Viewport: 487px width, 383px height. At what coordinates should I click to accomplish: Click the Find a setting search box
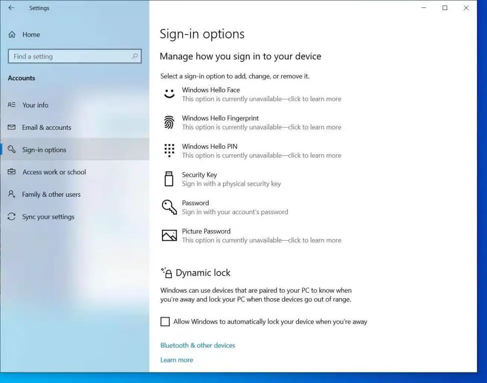[x=74, y=56]
